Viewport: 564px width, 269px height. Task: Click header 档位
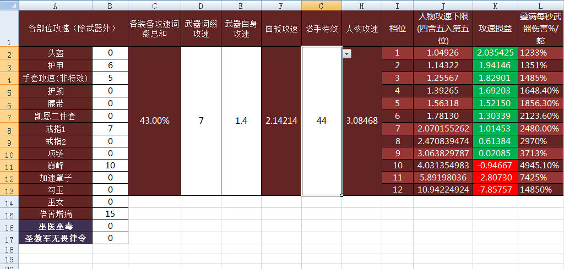tap(398, 29)
